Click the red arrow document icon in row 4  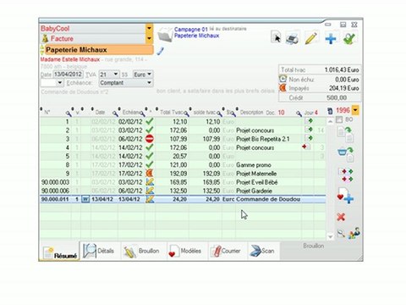click(x=306, y=147)
